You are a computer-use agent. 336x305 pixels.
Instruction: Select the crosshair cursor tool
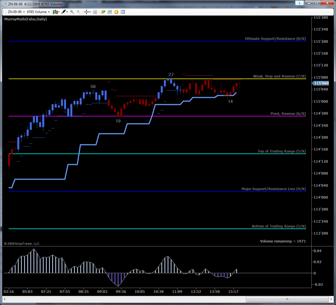[x=86, y=12]
